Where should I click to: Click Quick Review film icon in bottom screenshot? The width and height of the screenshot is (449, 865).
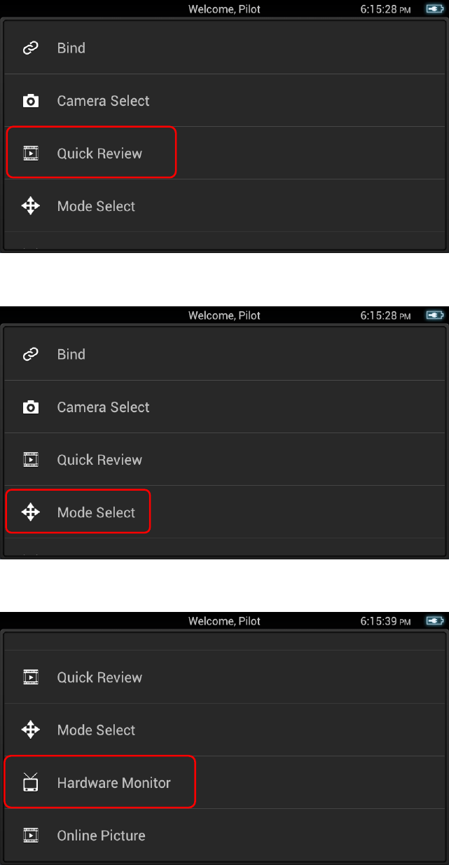point(31,677)
